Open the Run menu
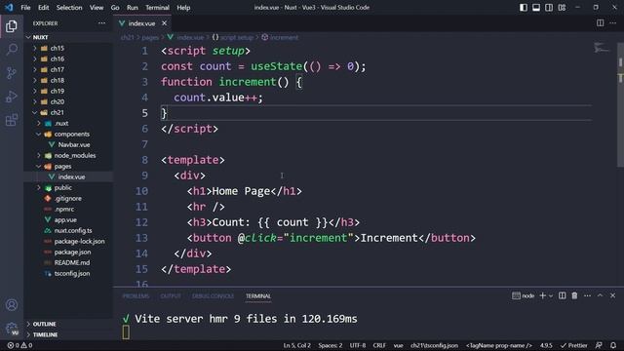This screenshot has width=624, height=351. point(133,8)
